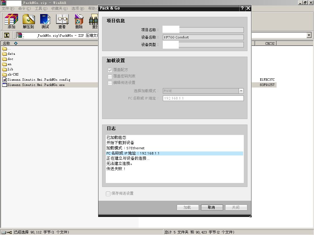Click the PC 名称或 IP 地址 input field

point(203,98)
